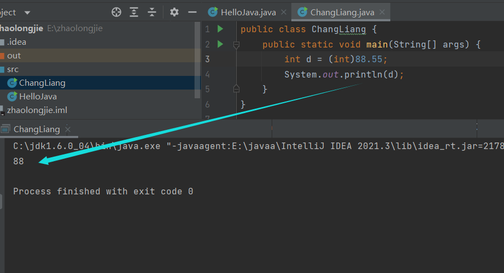This screenshot has height=273, width=504.
Task: Click the Java icon on ChangLiang.java tab
Action: tap(302, 12)
